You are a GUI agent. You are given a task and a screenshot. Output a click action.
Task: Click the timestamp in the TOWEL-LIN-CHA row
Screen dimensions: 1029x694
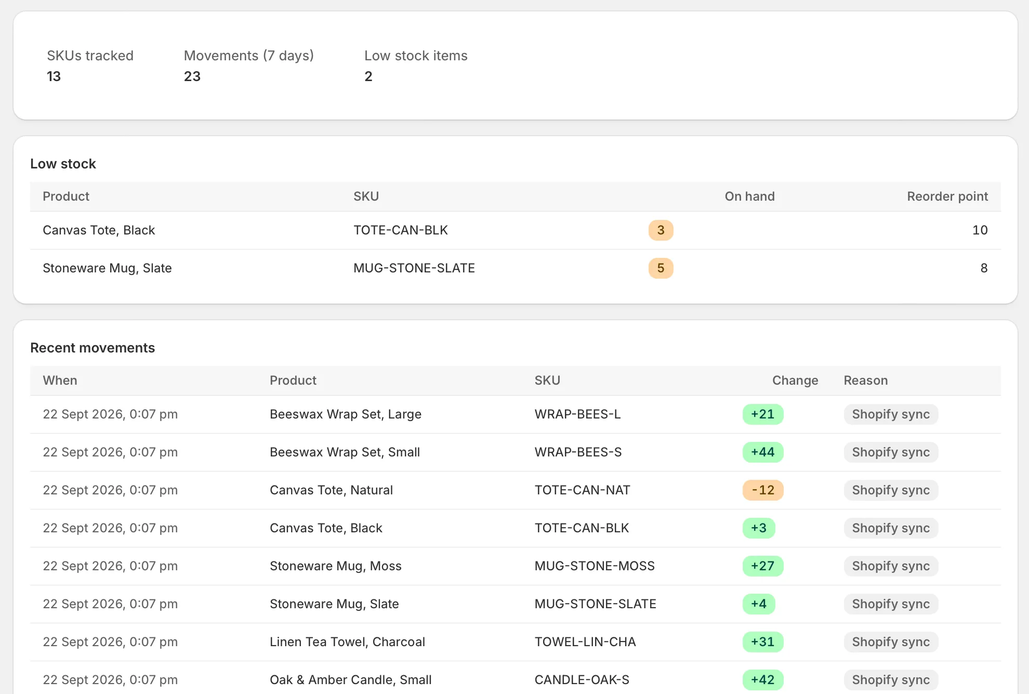tap(110, 642)
